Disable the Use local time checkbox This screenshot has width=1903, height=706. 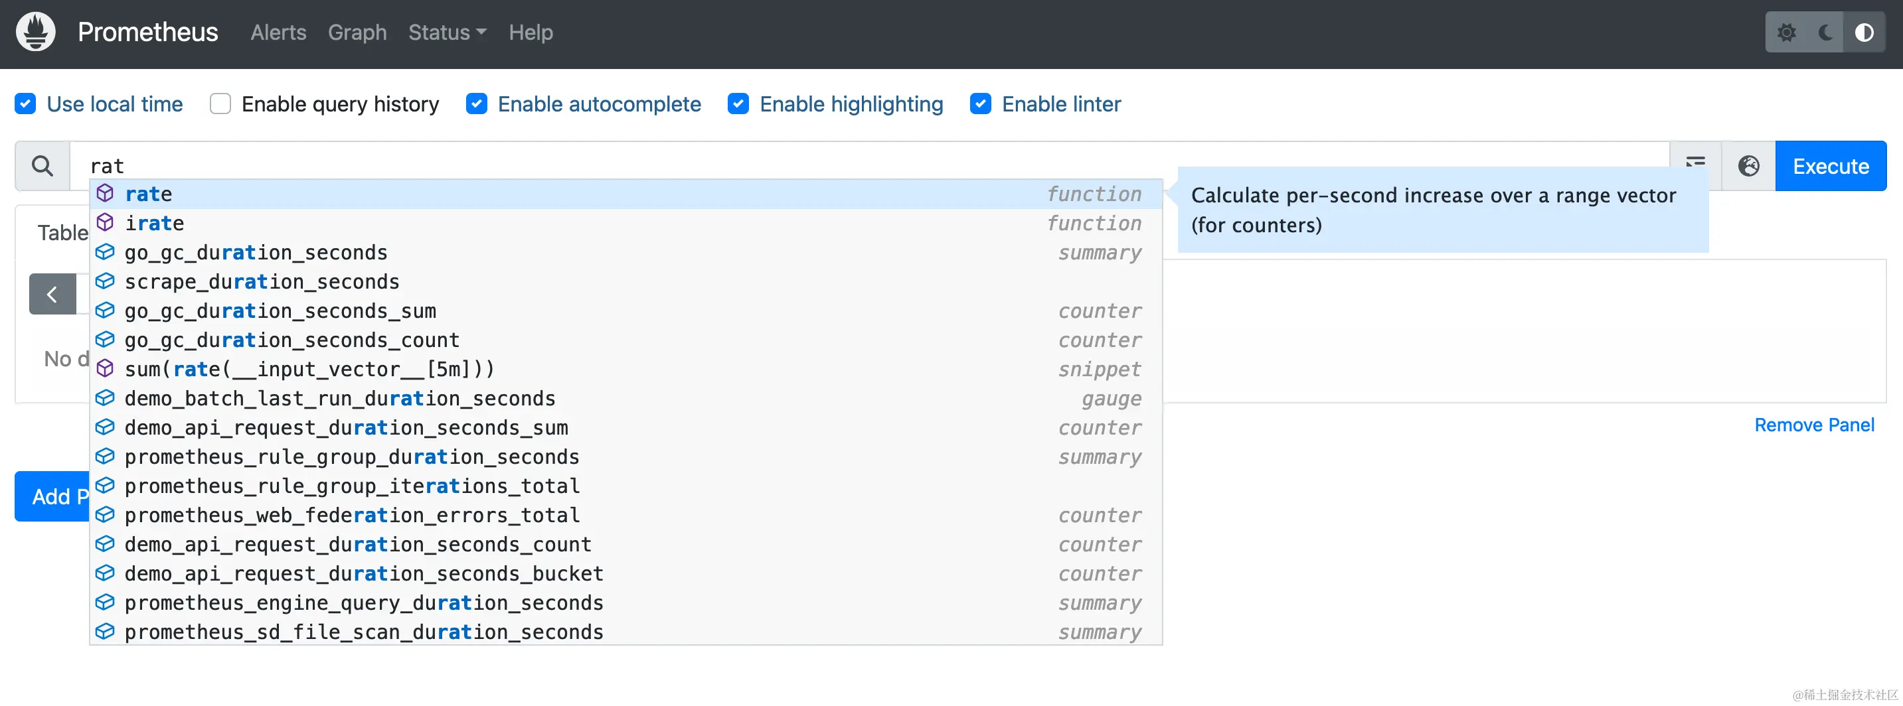coord(26,104)
